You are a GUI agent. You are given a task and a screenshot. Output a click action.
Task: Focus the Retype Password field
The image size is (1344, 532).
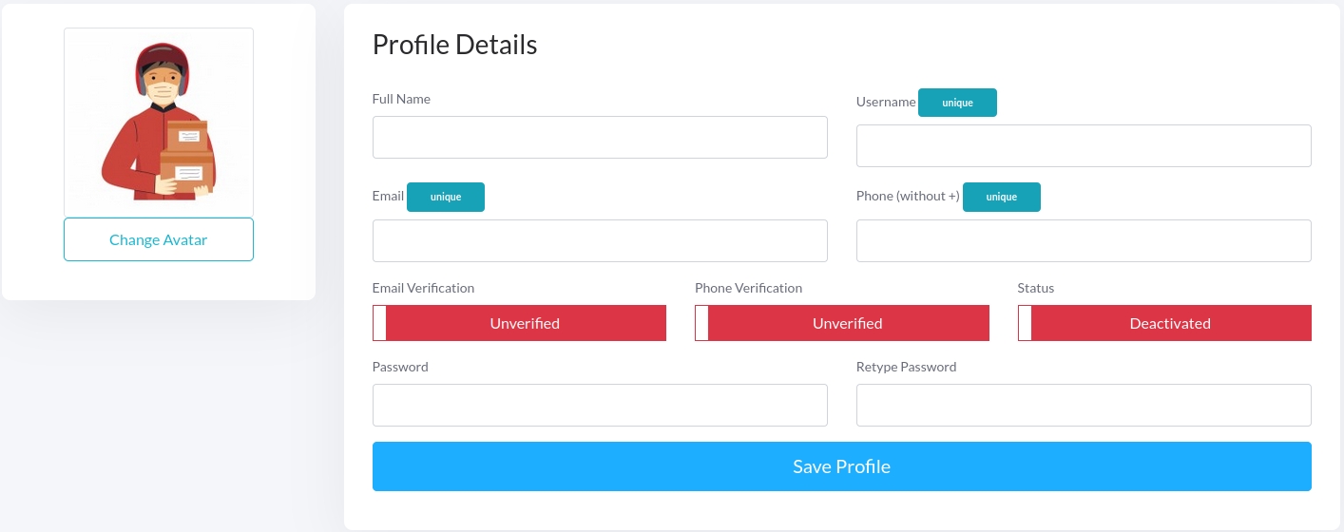1084,406
